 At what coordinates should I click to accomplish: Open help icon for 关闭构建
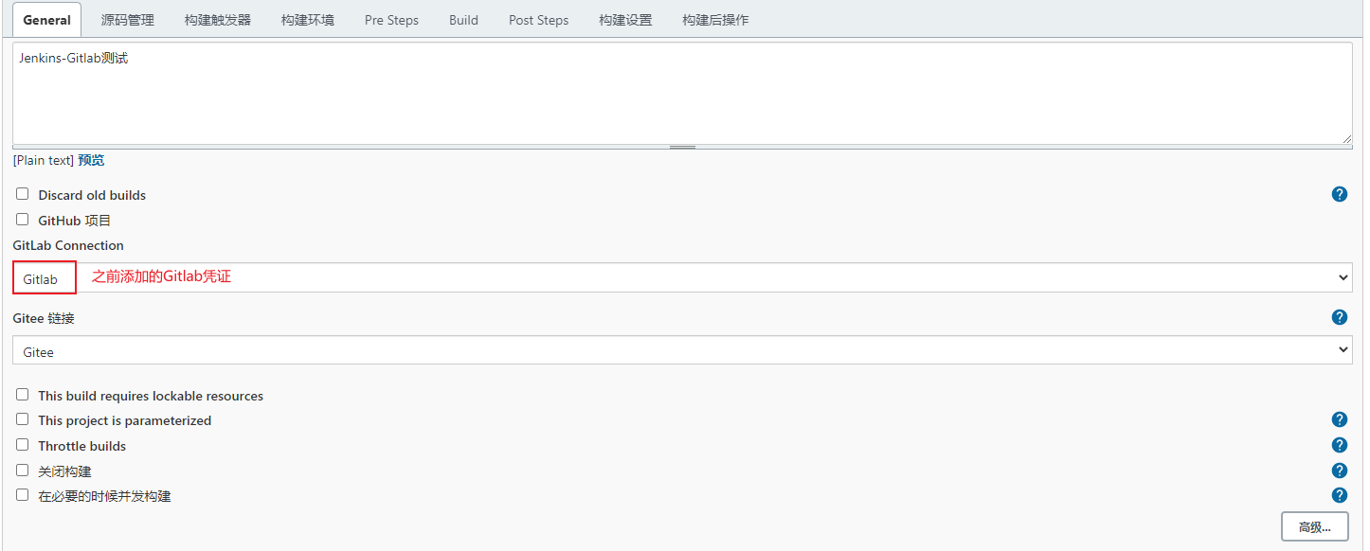[1339, 471]
